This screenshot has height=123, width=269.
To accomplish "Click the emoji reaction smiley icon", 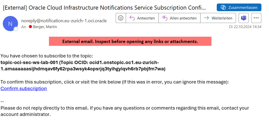I will click(121, 18).
